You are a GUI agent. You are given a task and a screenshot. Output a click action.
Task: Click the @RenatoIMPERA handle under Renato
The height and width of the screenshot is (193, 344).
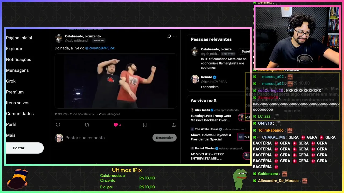coord(214,82)
